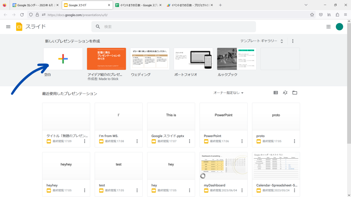
Task: Open the AZ sort options
Action: (285, 93)
